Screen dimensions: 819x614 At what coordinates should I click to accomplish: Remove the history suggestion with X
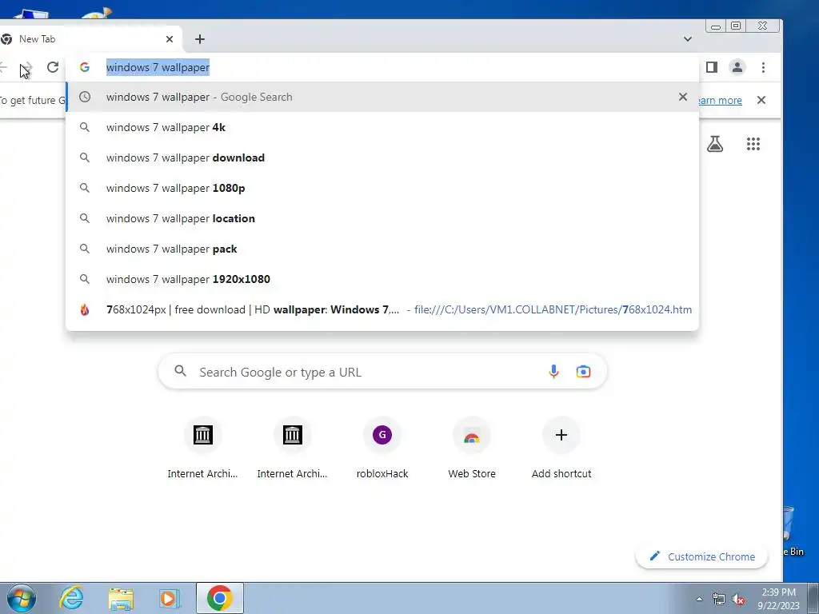click(683, 97)
